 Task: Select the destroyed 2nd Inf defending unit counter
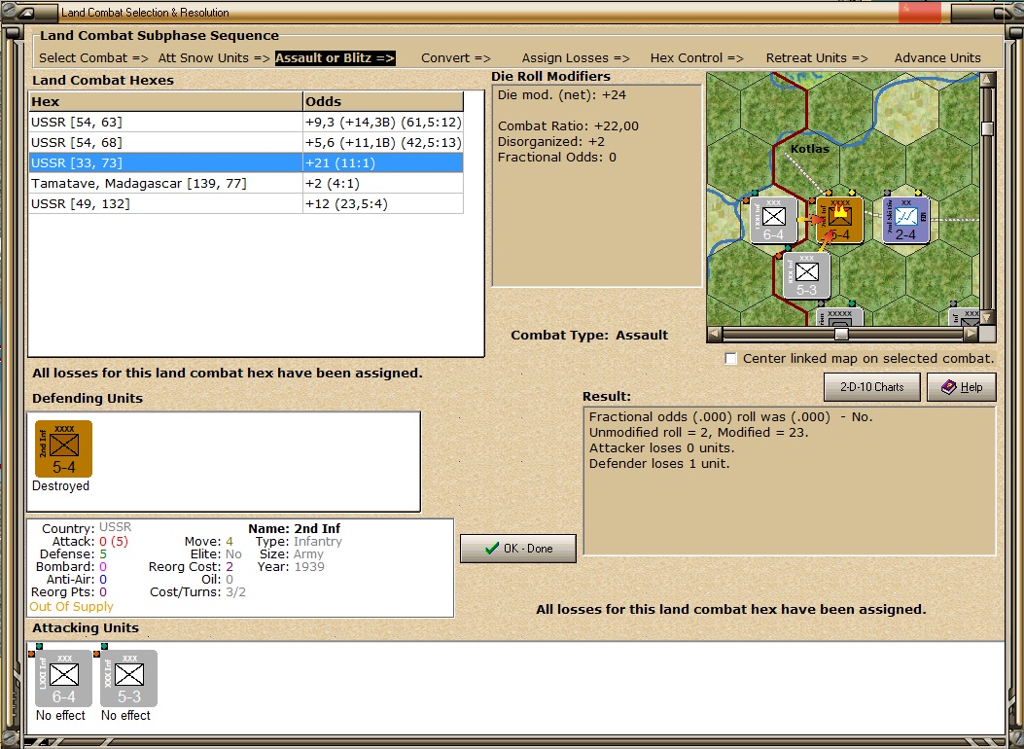(x=63, y=448)
